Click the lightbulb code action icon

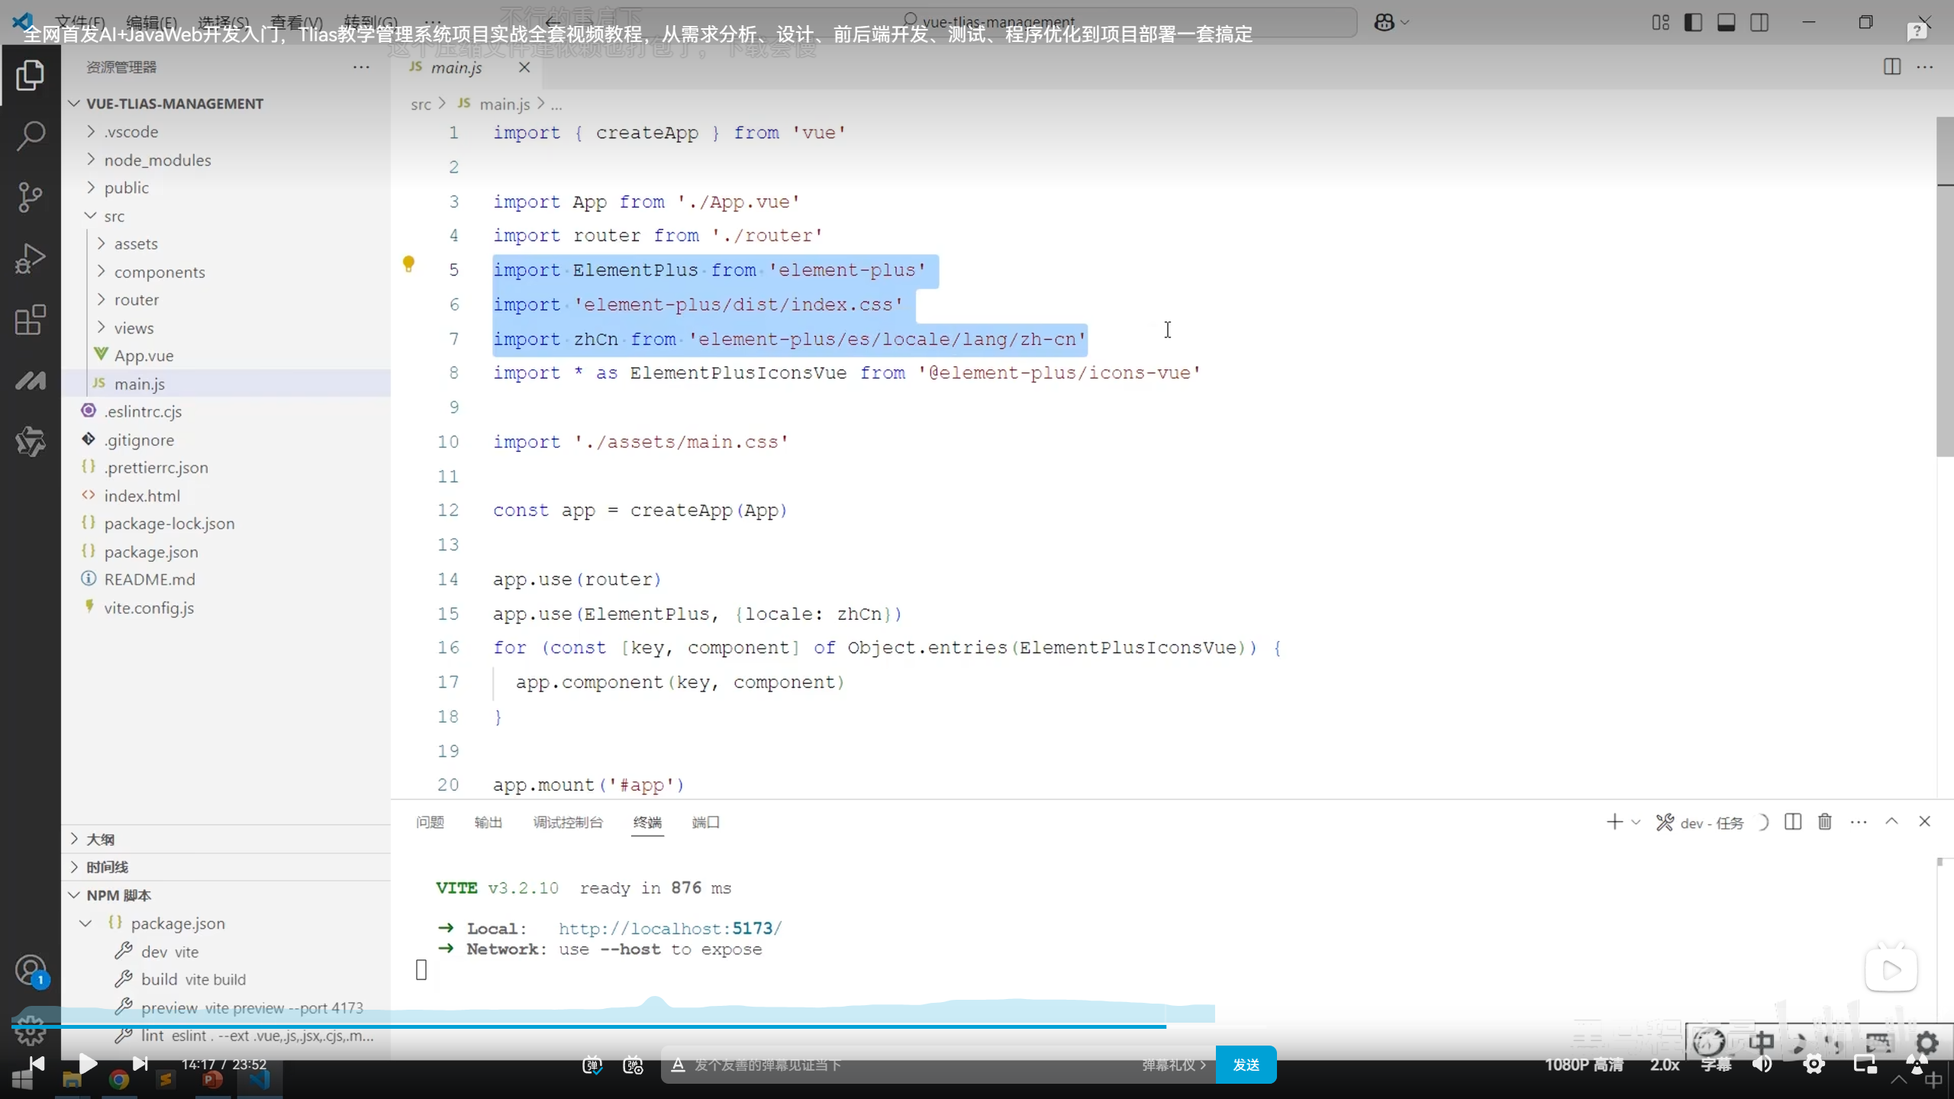408,264
